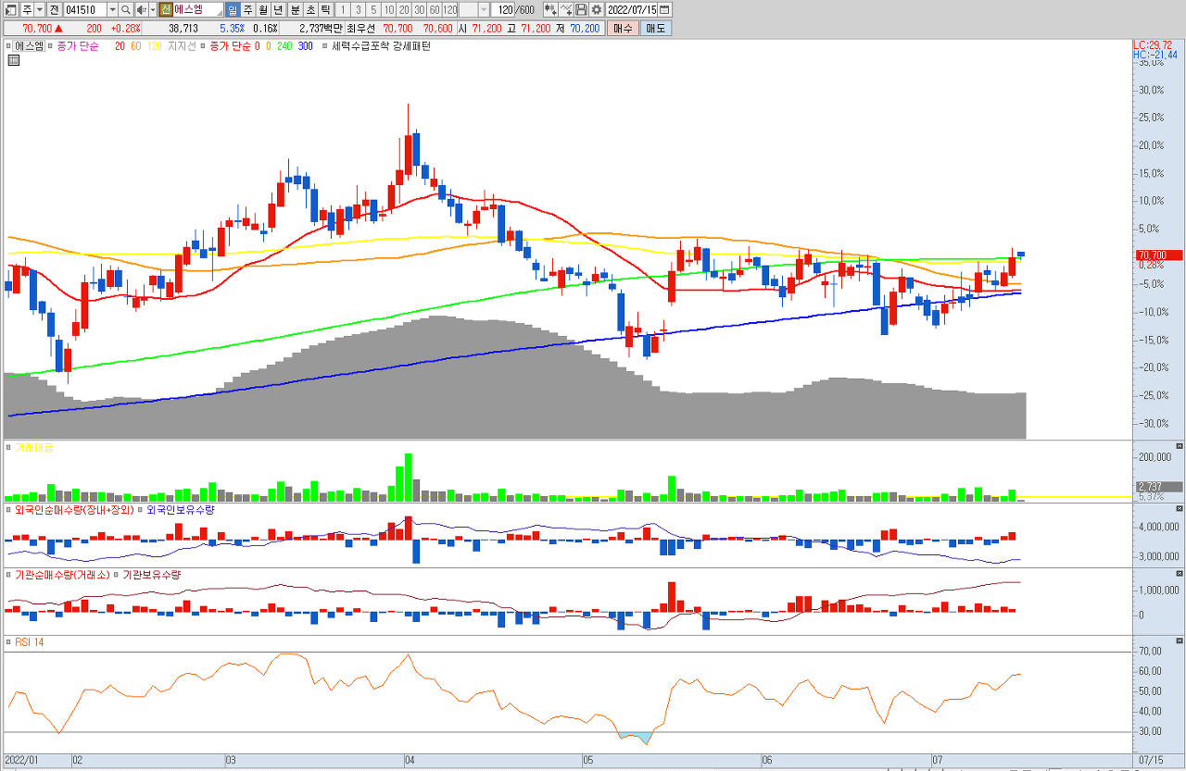Image resolution: width=1186 pixels, height=771 pixels.
Task: Select the 30 period preset button
Action: tap(420, 9)
